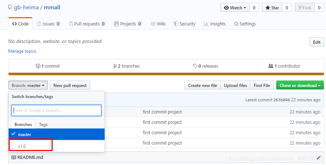Open the Wiki tab
326x165 pixels.
coord(158,24)
